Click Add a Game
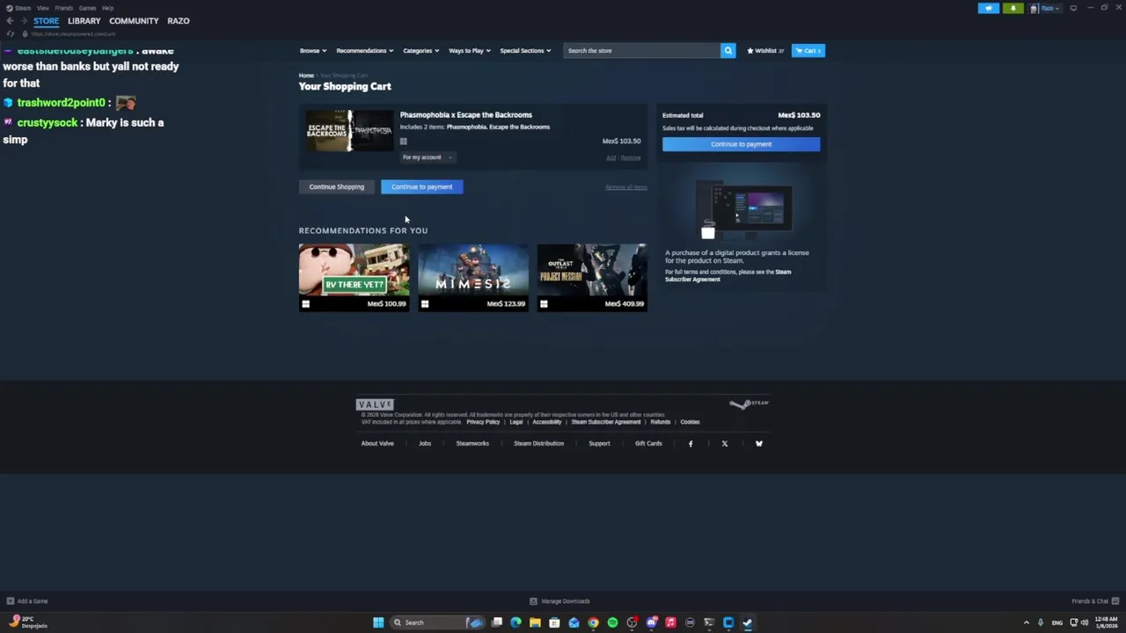 pyautogui.click(x=27, y=601)
